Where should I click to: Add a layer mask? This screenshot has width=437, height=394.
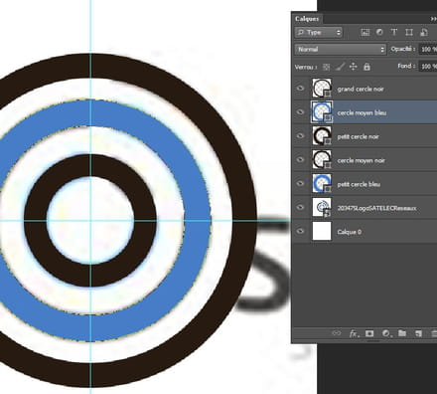click(369, 333)
